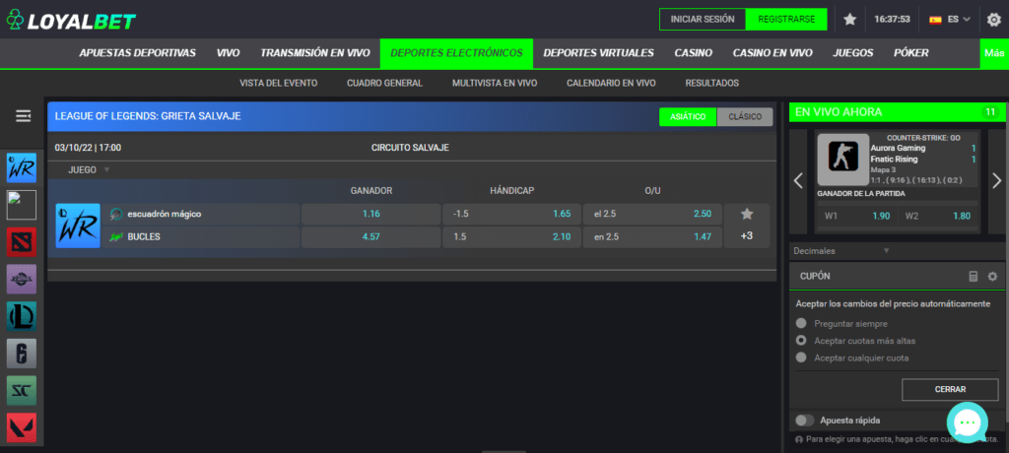Select escuadrón mágico winner odds 1.16
The image size is (1009, 453).
(x=370, y=214)
